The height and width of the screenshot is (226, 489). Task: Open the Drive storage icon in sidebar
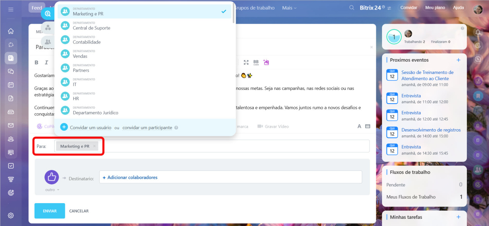coord(11,112)
